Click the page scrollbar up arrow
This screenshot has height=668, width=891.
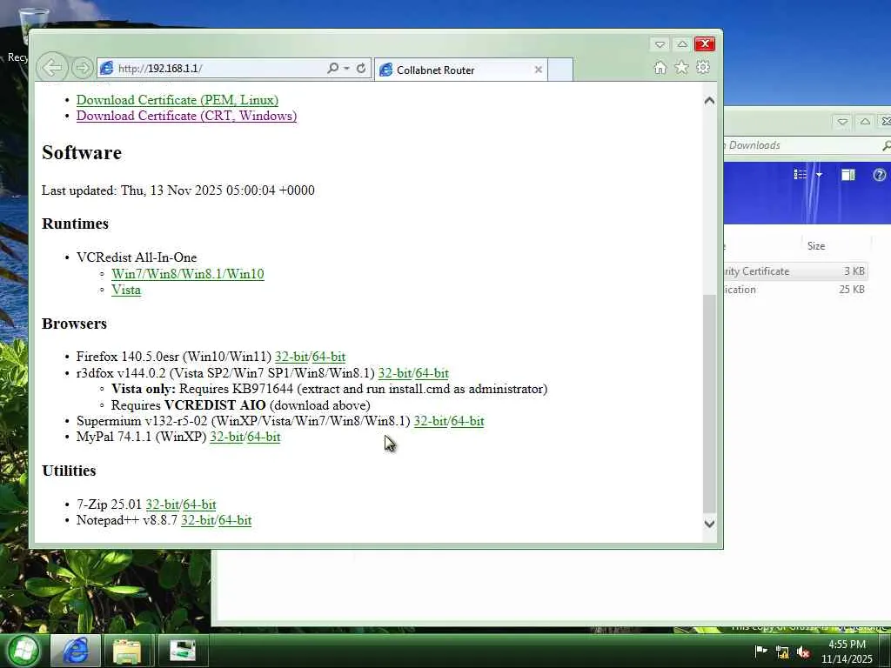[709, 101]
